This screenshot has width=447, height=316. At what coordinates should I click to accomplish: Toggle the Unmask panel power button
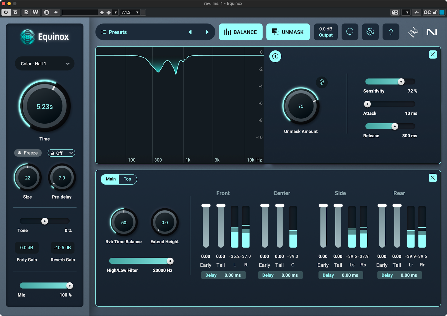coord(275,56)
